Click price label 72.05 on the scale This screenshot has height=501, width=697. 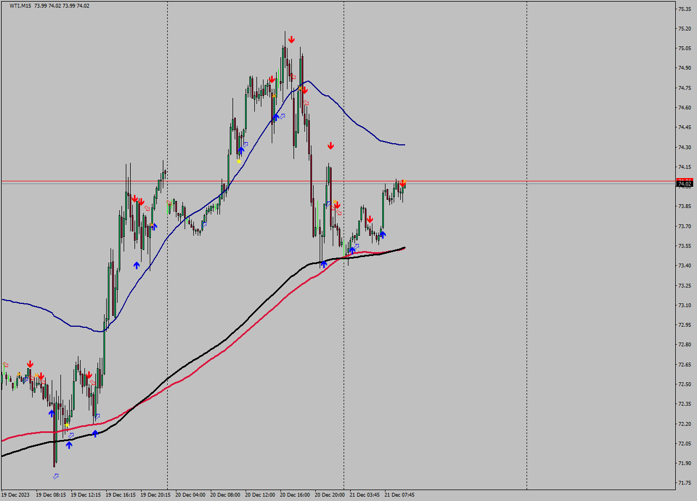(x=684, y=444)
